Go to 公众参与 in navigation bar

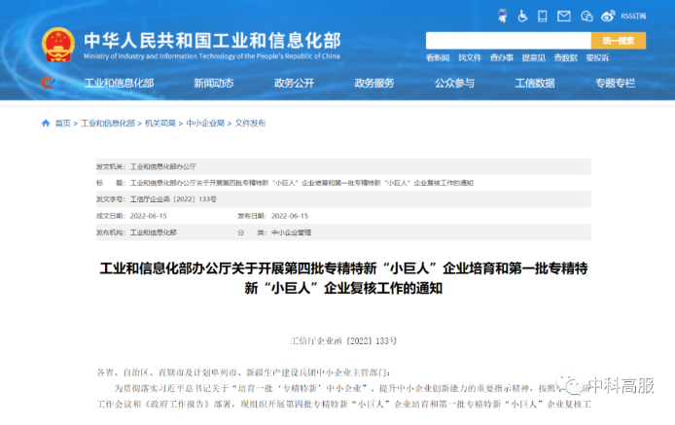pos(455,83)
